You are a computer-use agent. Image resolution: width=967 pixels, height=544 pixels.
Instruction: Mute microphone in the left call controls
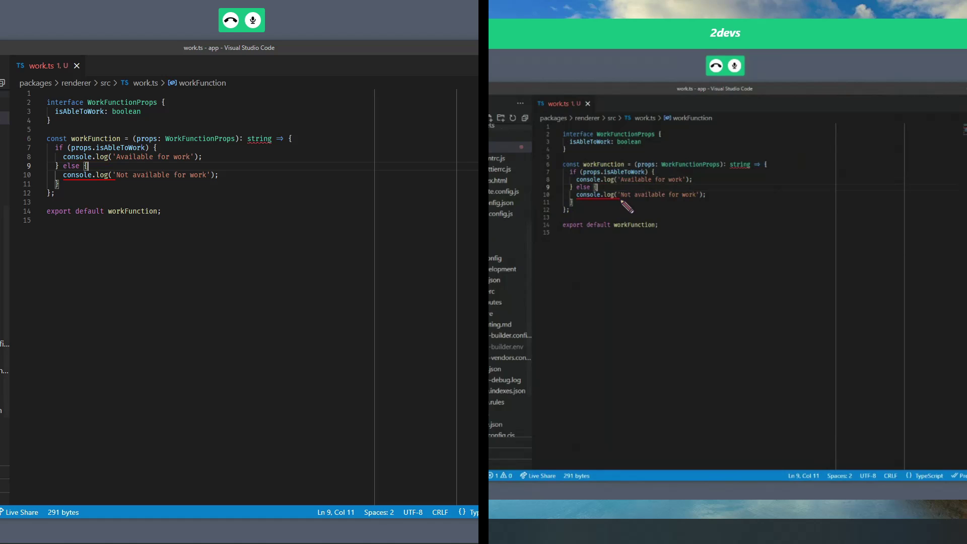tap(253, 21)
